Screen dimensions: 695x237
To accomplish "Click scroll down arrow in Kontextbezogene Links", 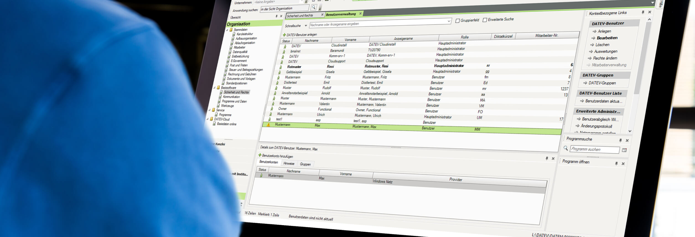I will pos(630,131).
